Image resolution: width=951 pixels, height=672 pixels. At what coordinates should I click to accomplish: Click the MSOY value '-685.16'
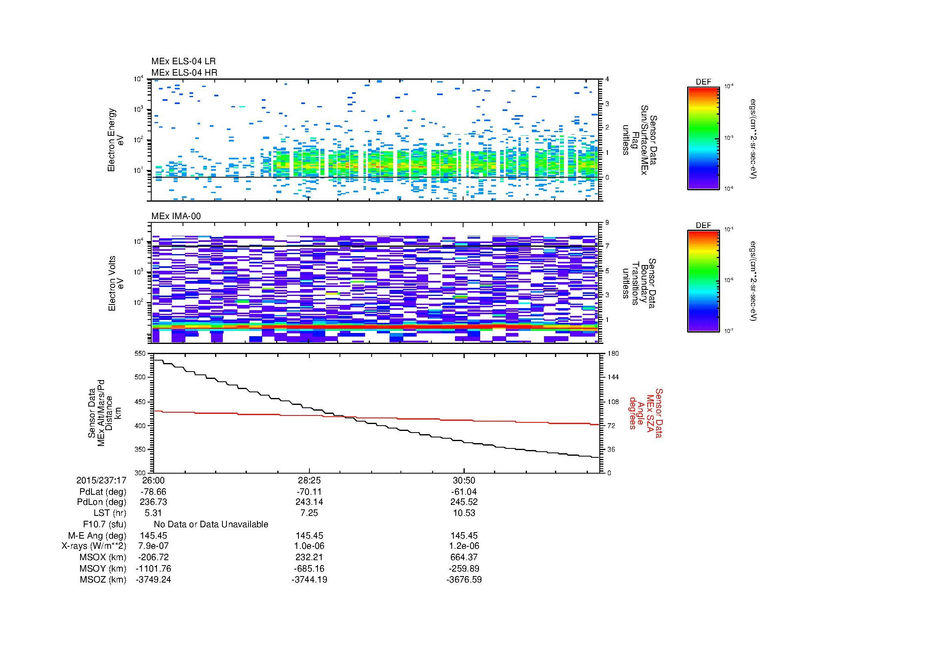(309, 568)
